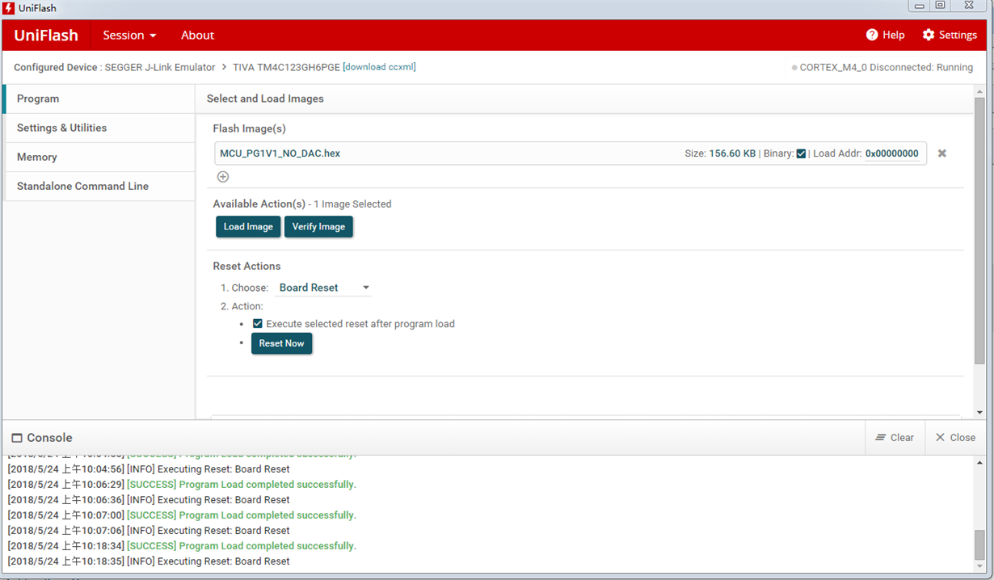Image resolution: width=994 pixels, height=580 pixels.
Task: Toggle the Binary checkbox for the hex image
Action: (x=801, y=153)
